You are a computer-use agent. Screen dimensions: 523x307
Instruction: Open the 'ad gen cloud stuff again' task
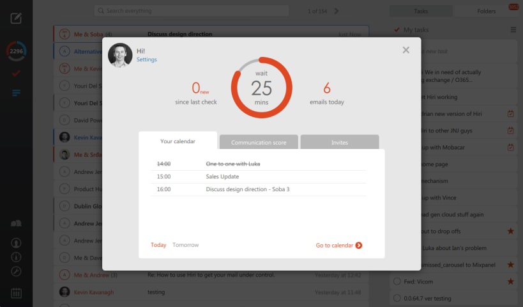coord(469,214)
